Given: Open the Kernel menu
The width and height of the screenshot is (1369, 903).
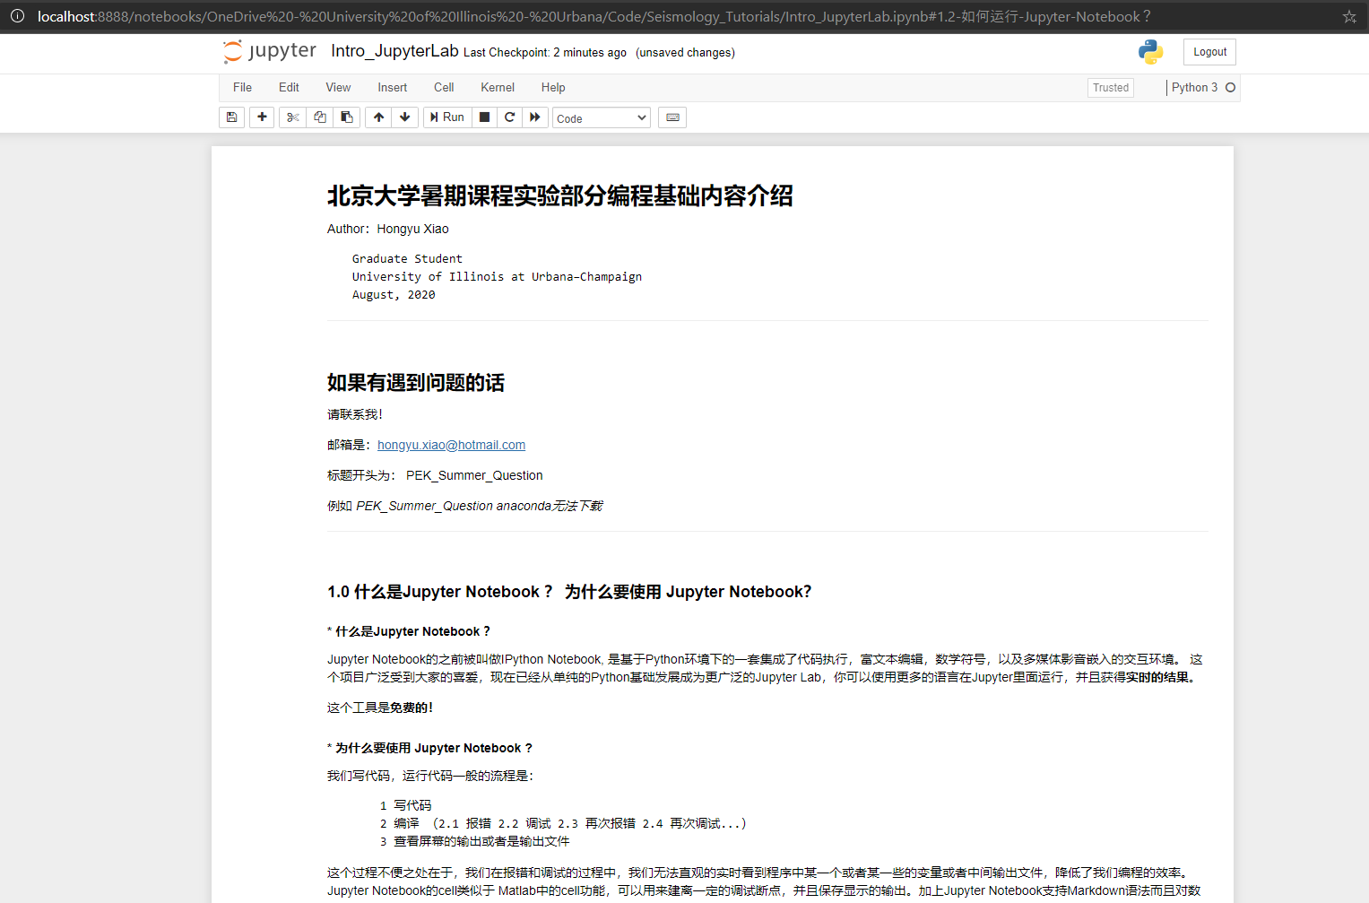Looking at the screenshot, I should (498, 87).
